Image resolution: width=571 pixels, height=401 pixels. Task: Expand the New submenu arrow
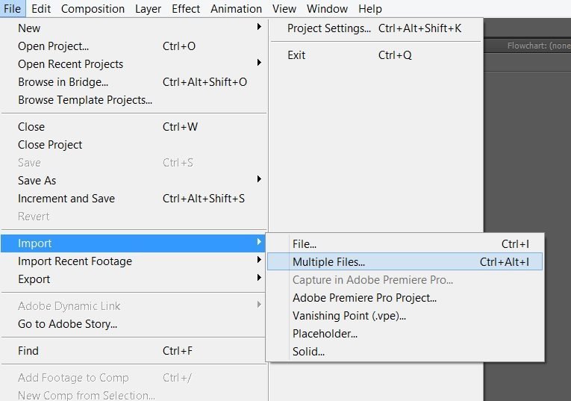click(259, 27)
